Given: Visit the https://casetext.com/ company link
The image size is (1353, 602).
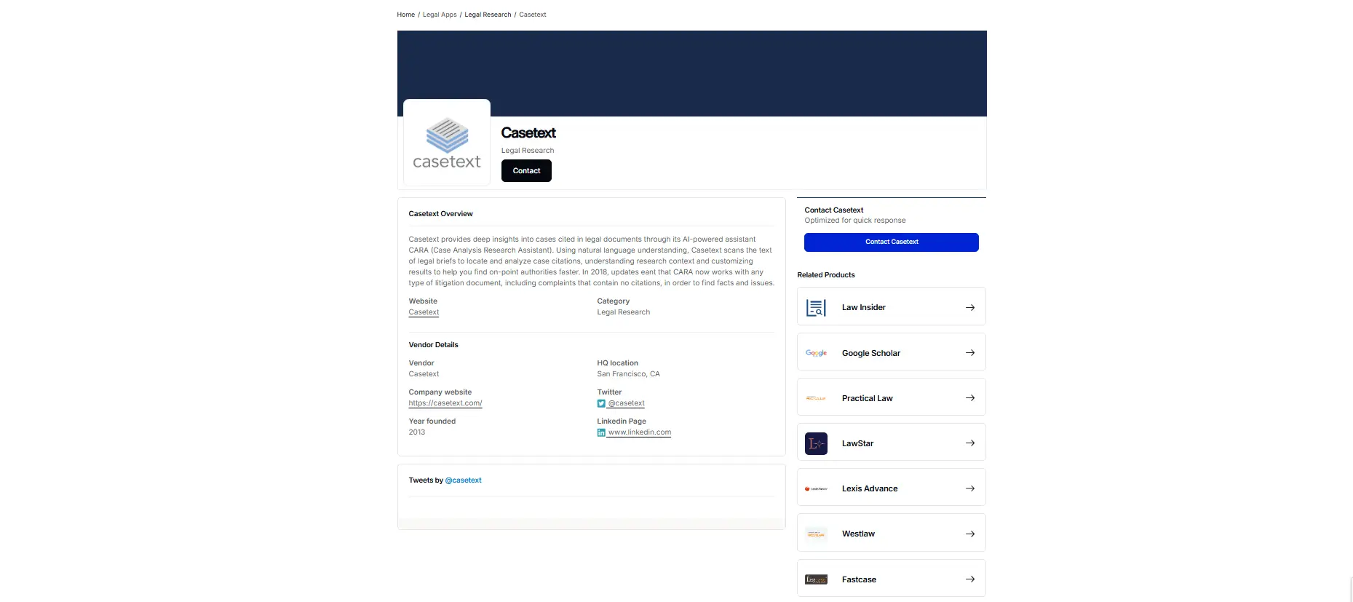Looking at the screenshot, I should pyautogui.click(x=445, y=403).
